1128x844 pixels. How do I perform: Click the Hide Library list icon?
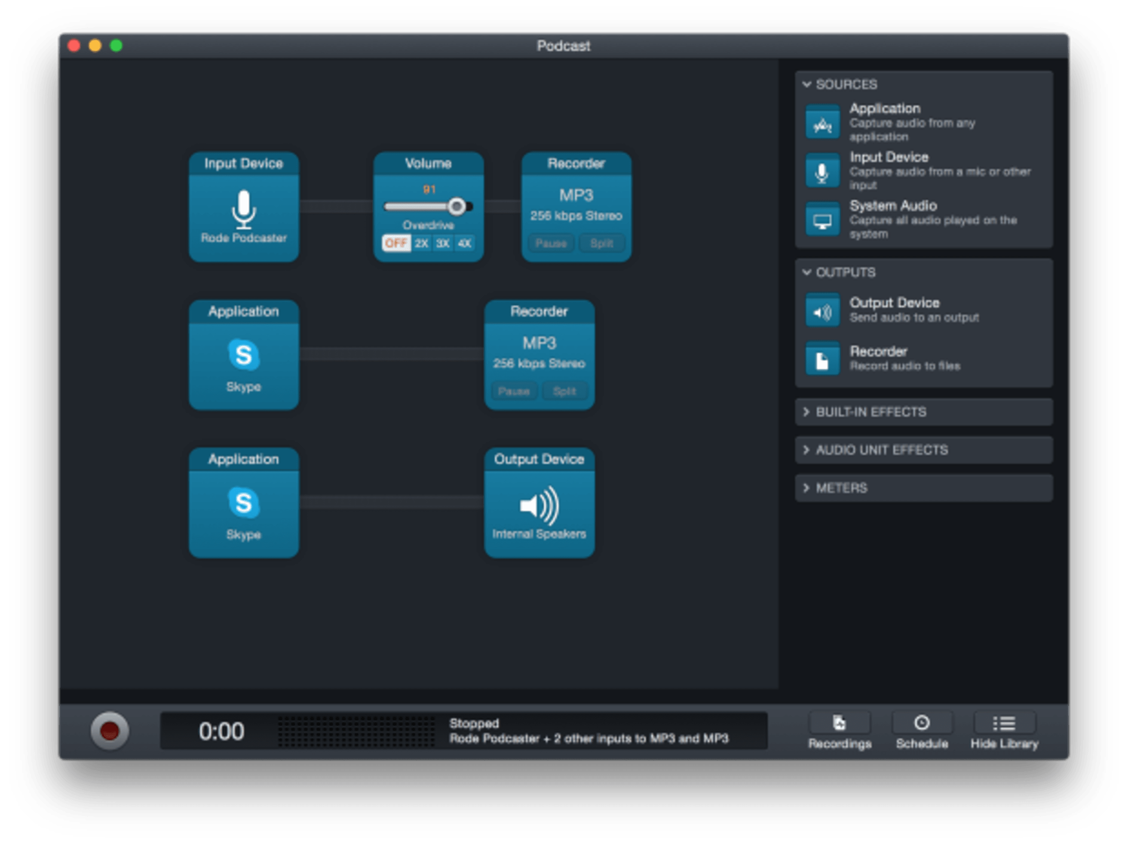[1004, 723]
